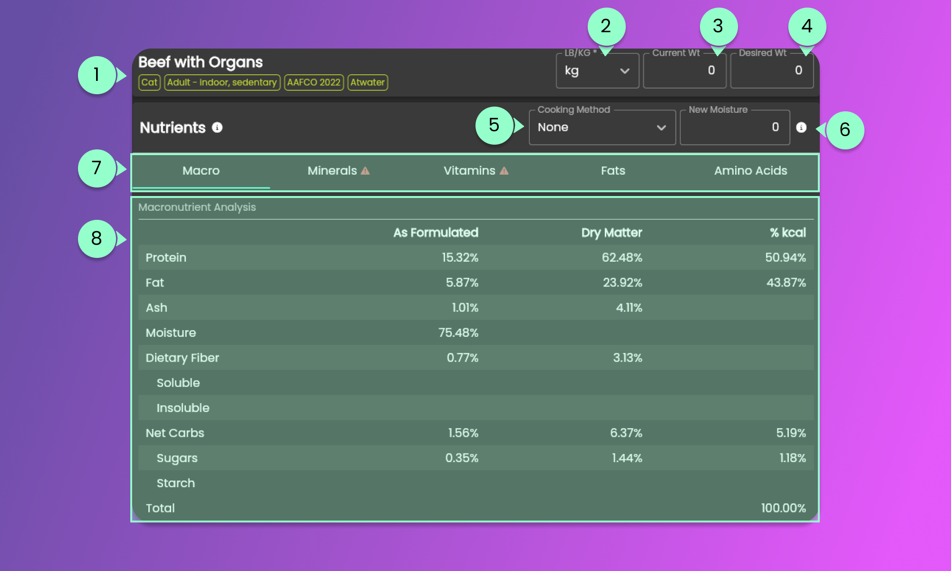The width and height of the screenshot is (951, 571).
Task: Click the Adult - indoor, sedentary tag
Action: pos(222,82)
